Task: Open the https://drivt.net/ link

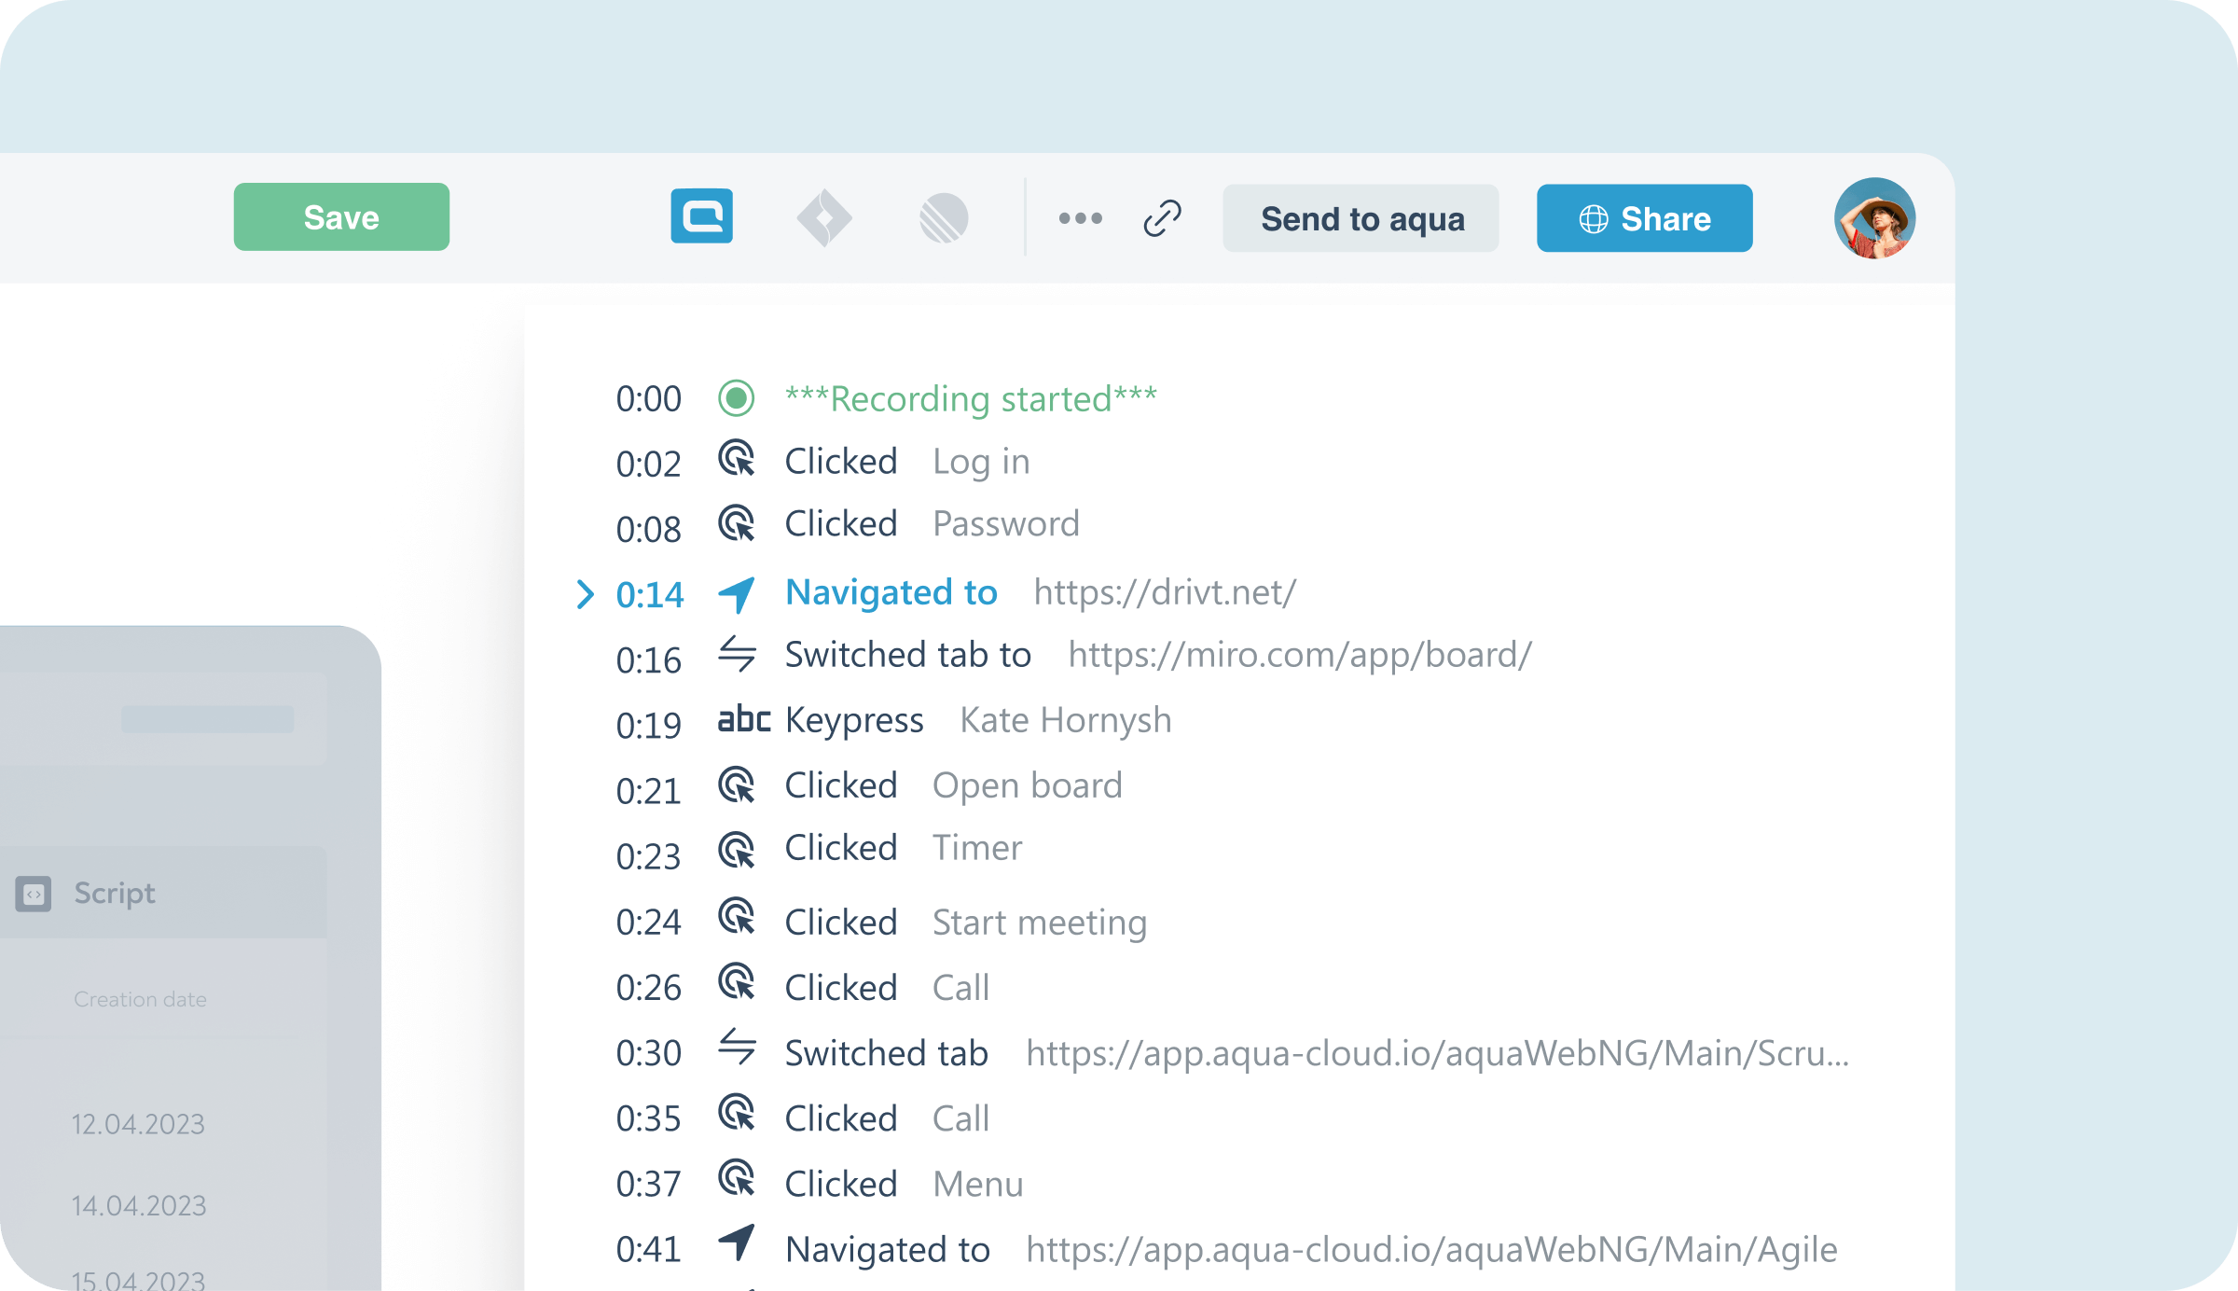Action: [1165, 592]
